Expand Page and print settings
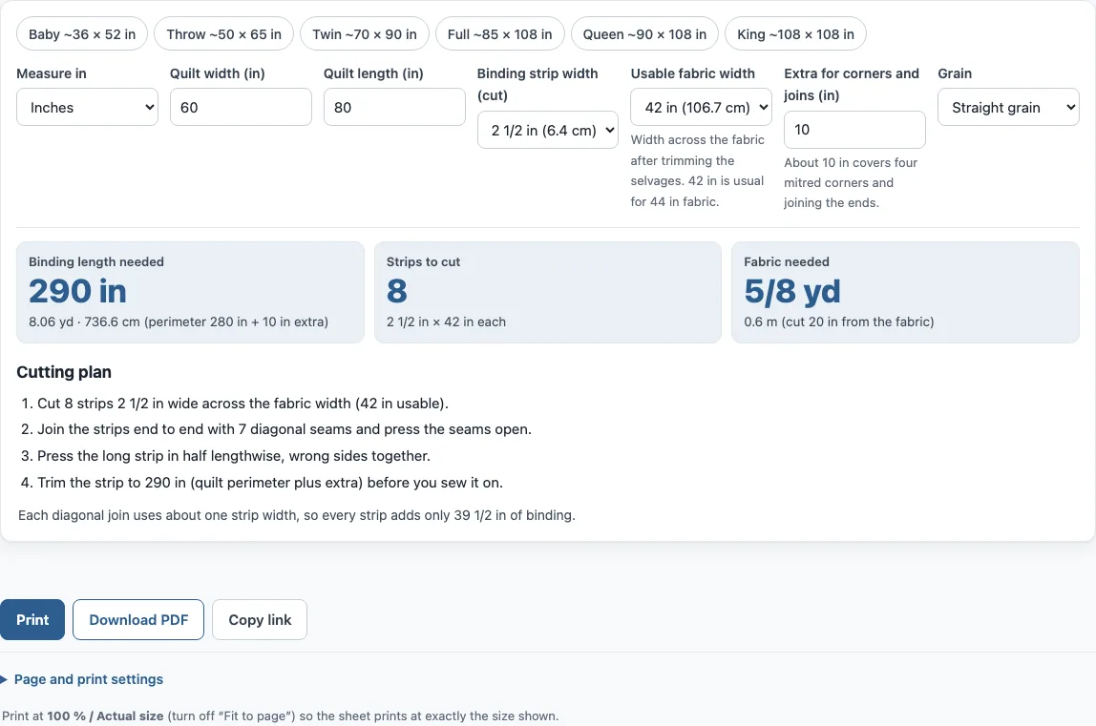This screenshot has width=1096, height=726. pyautogui.click(x=82, y=679)
